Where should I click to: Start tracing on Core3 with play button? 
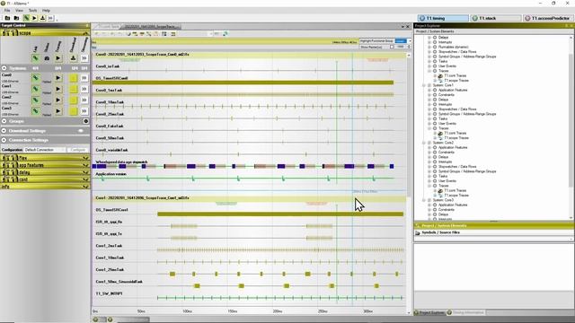point(57,111)
